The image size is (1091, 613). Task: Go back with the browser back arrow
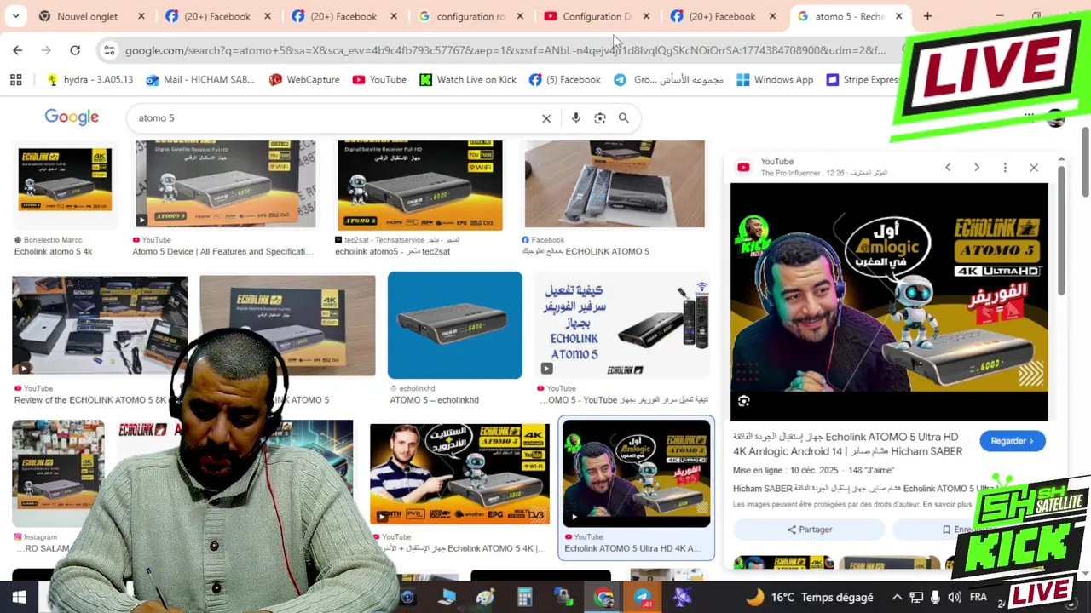point(18,50)
